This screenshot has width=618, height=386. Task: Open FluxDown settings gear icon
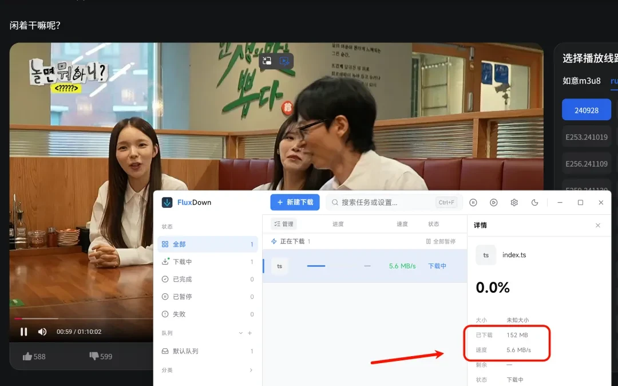point(514,202)
